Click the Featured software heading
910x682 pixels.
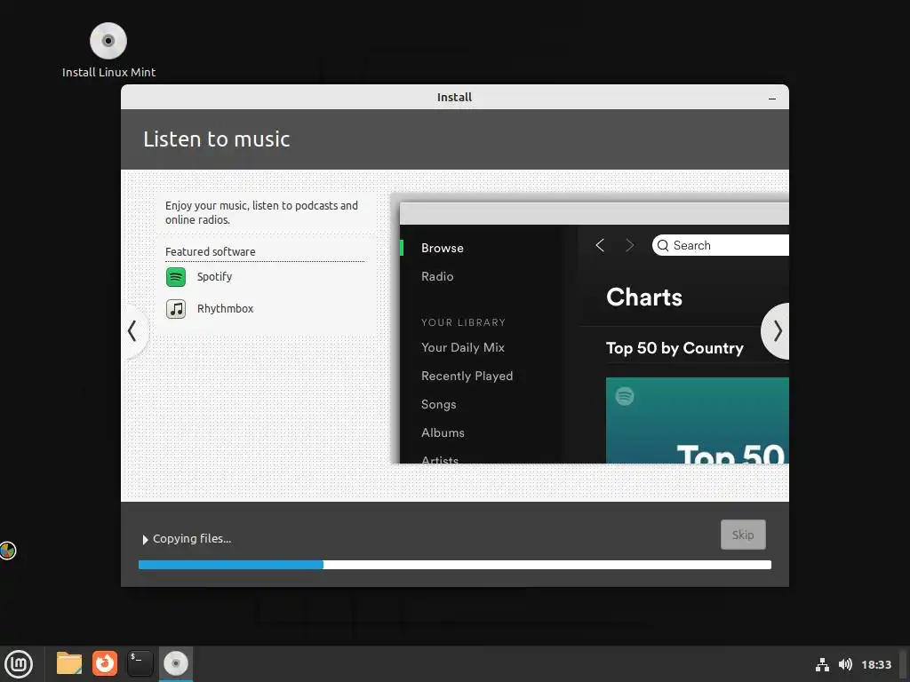(210, 251)
